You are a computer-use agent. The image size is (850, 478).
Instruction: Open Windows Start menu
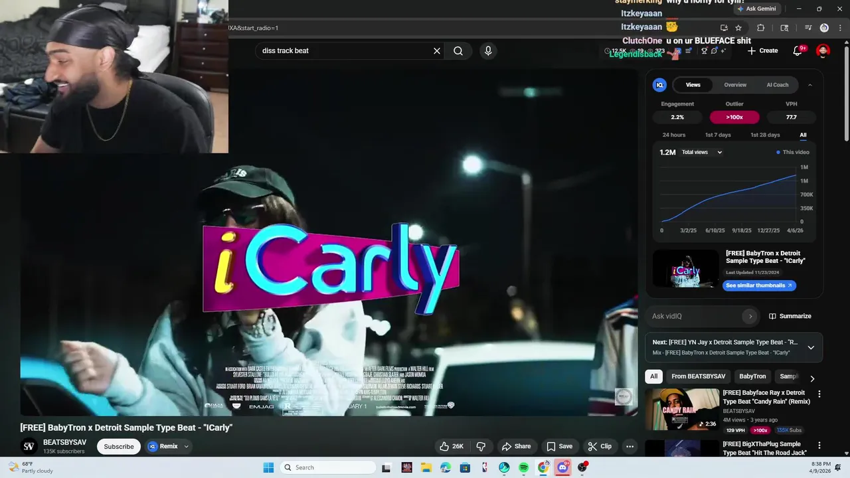pos(268,467)
